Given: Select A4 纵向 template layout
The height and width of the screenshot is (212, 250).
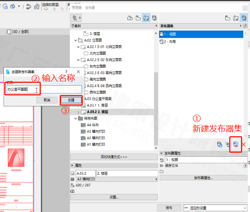Looking at the screenshot, I should pyautogui.click(x=93, y=125).
